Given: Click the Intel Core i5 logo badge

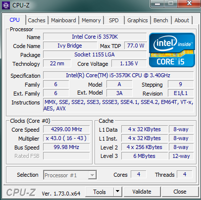Looking at the screenshot, I should click(172, 50).
